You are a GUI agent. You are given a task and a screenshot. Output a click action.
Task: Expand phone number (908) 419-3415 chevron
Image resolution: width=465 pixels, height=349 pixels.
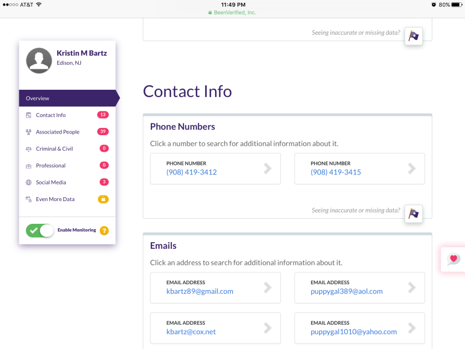412,168
